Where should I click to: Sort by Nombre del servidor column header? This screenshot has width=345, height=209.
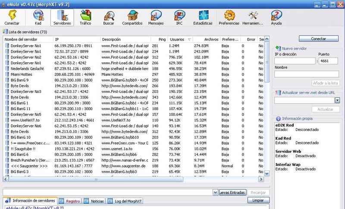(x=28, y=39)
